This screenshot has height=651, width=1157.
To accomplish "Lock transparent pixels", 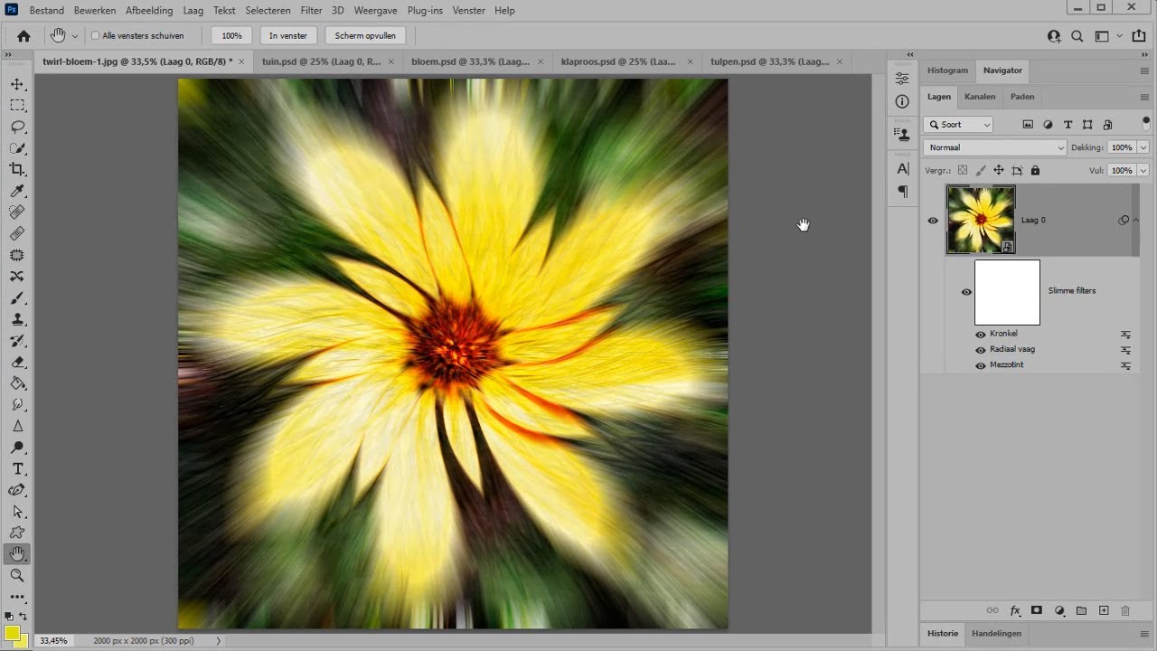I will 963,170.
